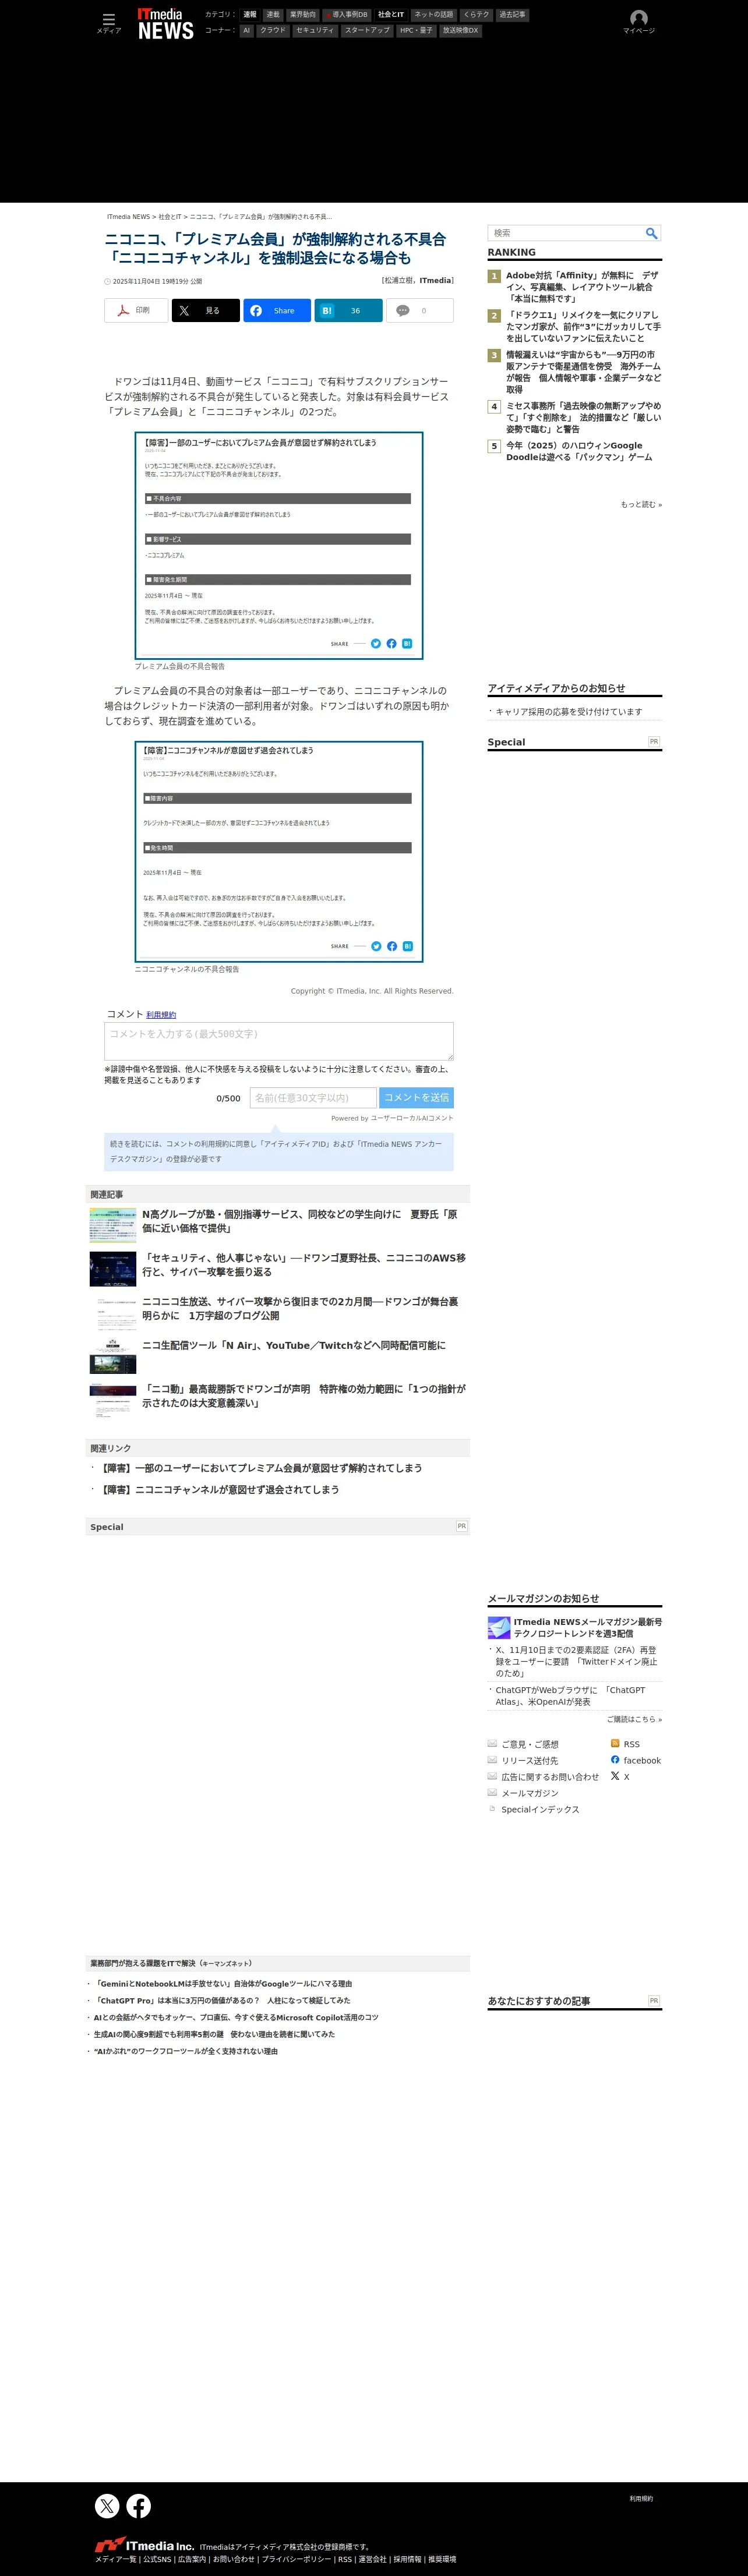Click the footer プライバシーポリシー link
This screenshot has width=748, height=2576.
pos(296,2560)
